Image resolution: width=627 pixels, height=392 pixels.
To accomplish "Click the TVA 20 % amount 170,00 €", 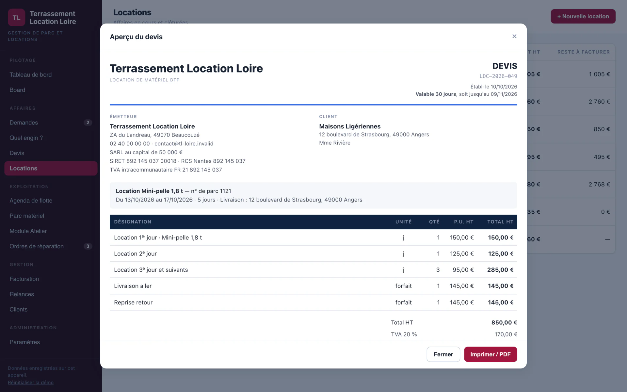I will click(x=506, y=334).
